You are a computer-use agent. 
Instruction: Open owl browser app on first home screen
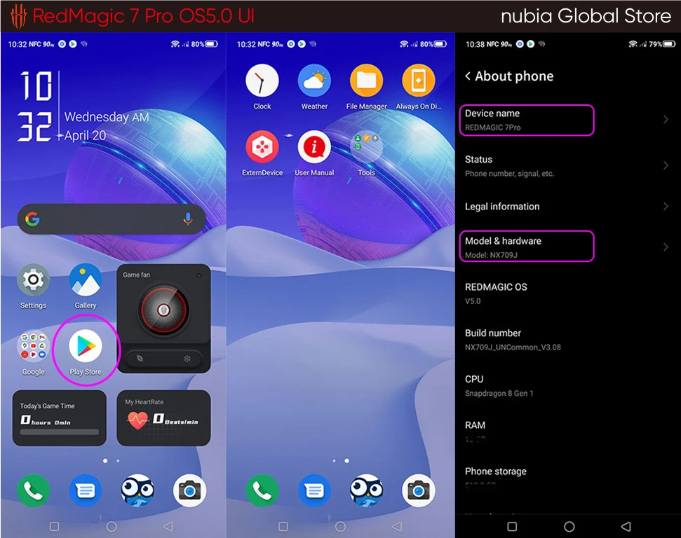(137, 490)
